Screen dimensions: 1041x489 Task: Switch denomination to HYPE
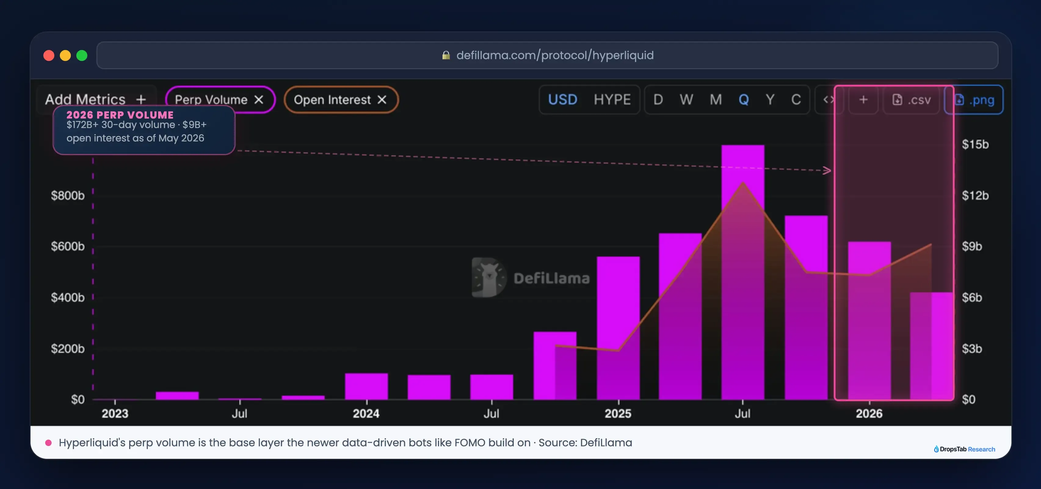612,100
